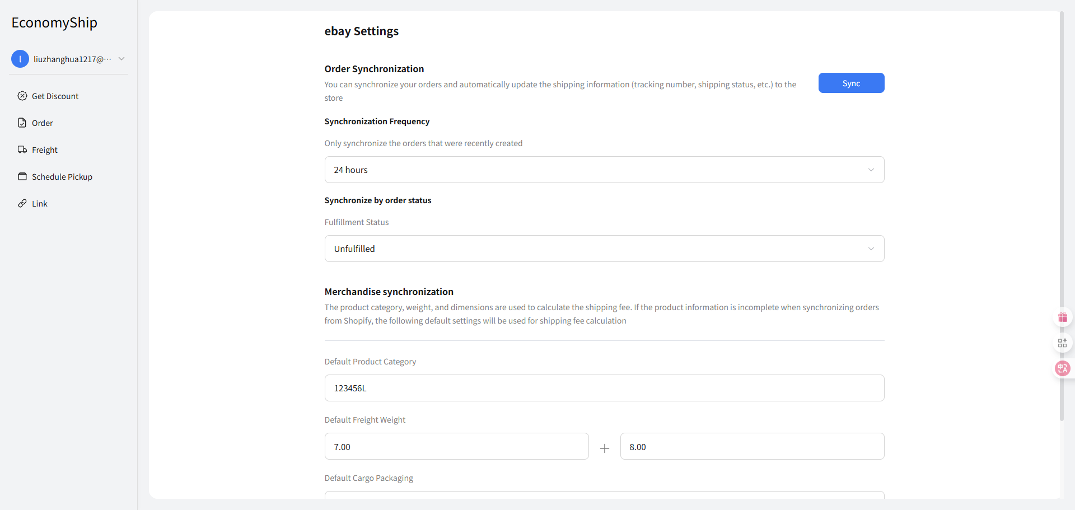The image size is (1075, 510).
Task: Click the blue user avatar circle
Action: (20, 59)
